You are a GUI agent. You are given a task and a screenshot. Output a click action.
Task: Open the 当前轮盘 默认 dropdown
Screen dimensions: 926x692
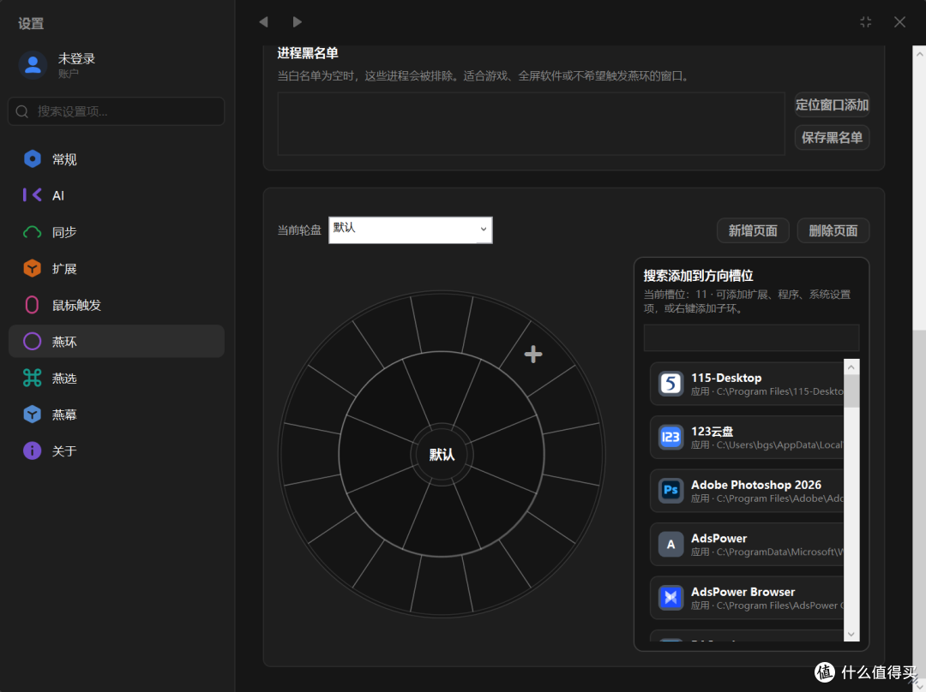pyautogui.click(x=411, y=230)
